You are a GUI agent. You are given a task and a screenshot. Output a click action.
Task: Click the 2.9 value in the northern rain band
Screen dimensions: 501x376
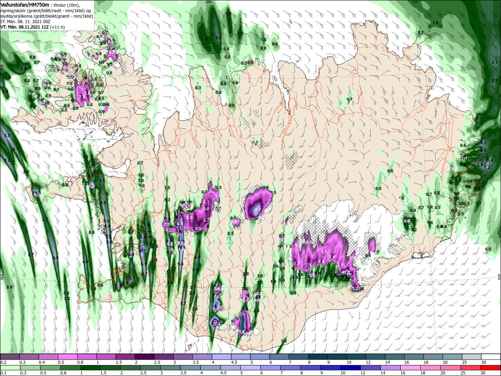(x=218, y=38)
